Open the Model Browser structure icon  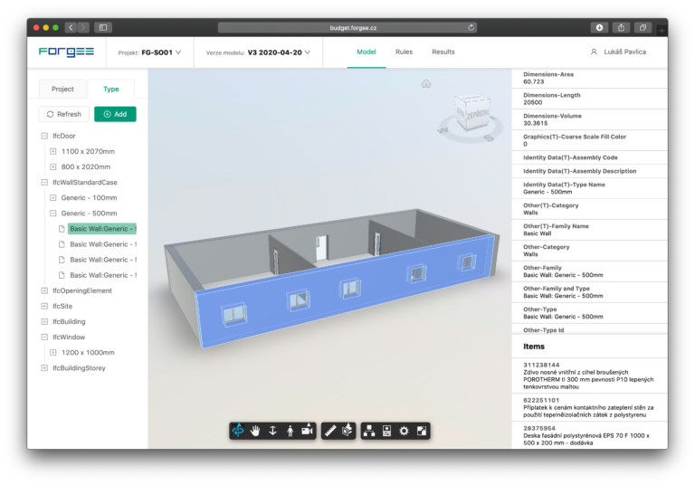pos(370,431)
